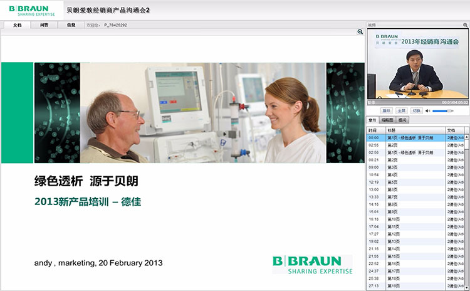This screenshot has width=470, height=291.
Task: Click the 全屏 fullscreen button
Action: (401, 111)
